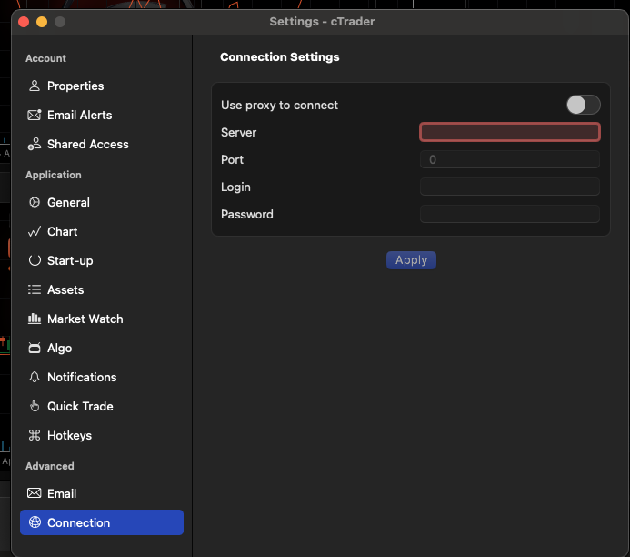The height and width of the screenshot is (557, 630).
Task: Click into the Port field
Action: pyautogui.click(x=510, y=159)
